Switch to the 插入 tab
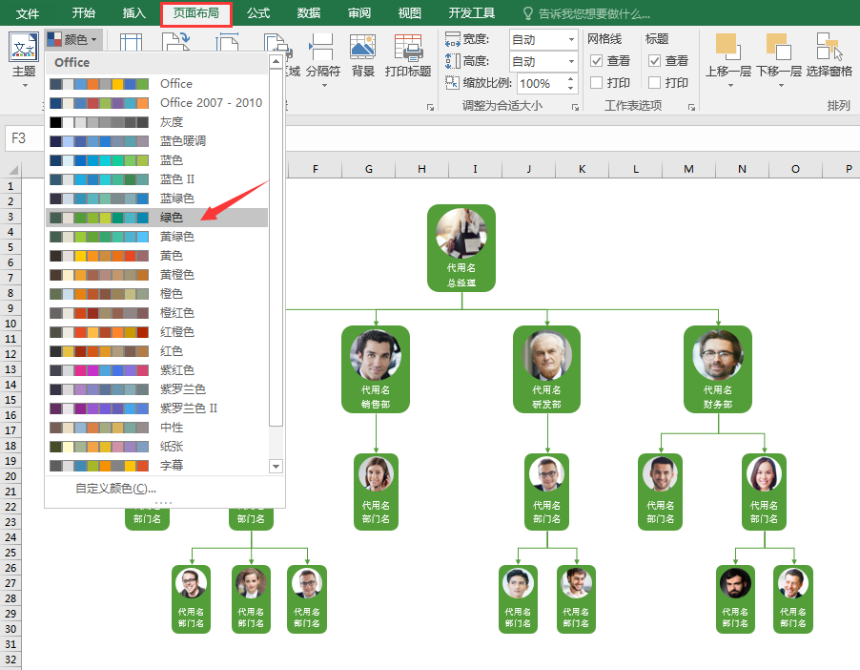The height and width of the screenshot is (670, 860). pyautogui.click(x=133, y=13)
